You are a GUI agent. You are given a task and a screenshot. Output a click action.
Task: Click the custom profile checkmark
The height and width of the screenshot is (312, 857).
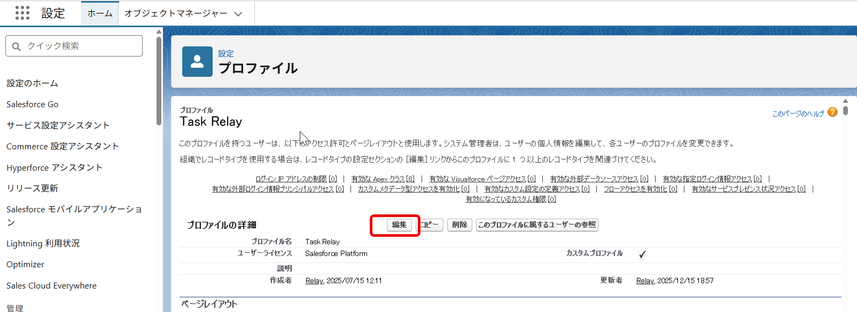(642, 254)
